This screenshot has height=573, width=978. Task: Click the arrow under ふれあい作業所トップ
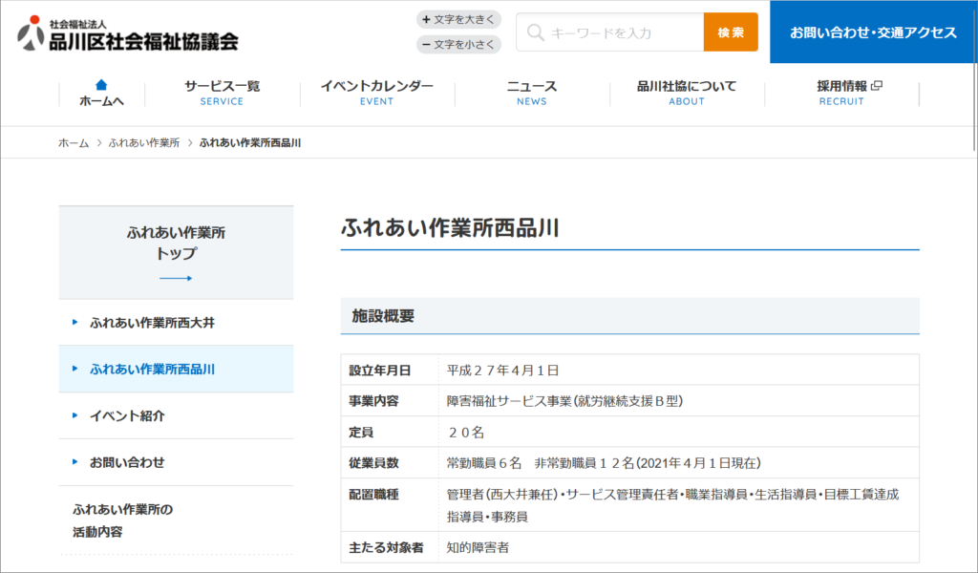pyautogui.click(x=176, y=278)
